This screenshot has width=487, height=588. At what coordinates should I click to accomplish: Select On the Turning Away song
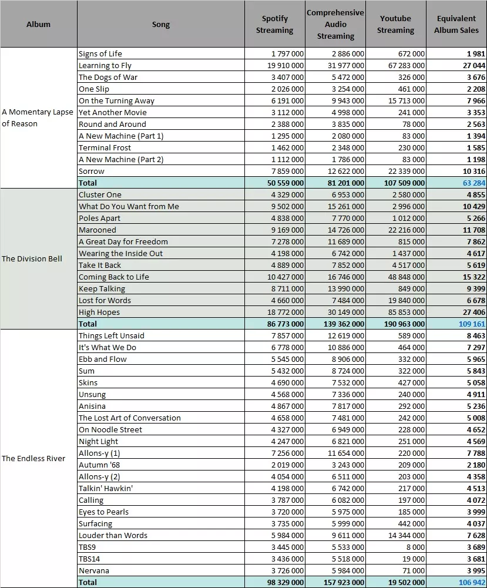[x=161, y=100]
